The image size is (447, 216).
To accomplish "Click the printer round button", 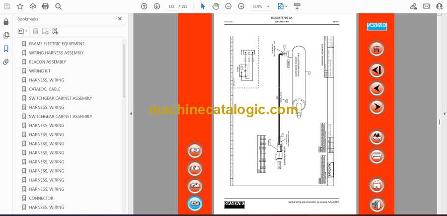I will 376,156.
